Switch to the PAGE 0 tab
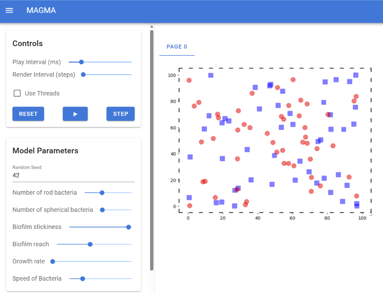Screen dimensions: 383x294 click(177, 47)
